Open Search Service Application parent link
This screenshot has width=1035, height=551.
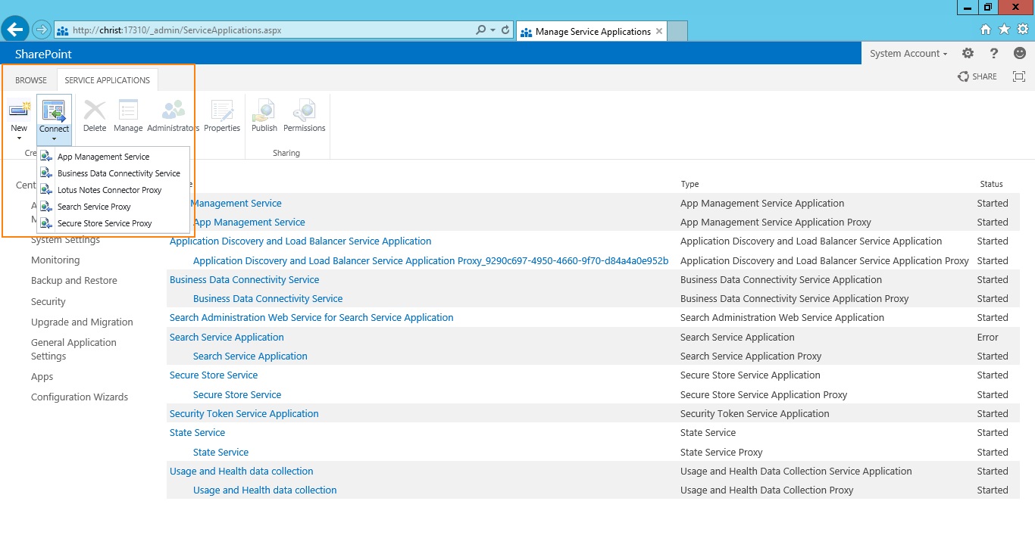[x=227, y=337]
